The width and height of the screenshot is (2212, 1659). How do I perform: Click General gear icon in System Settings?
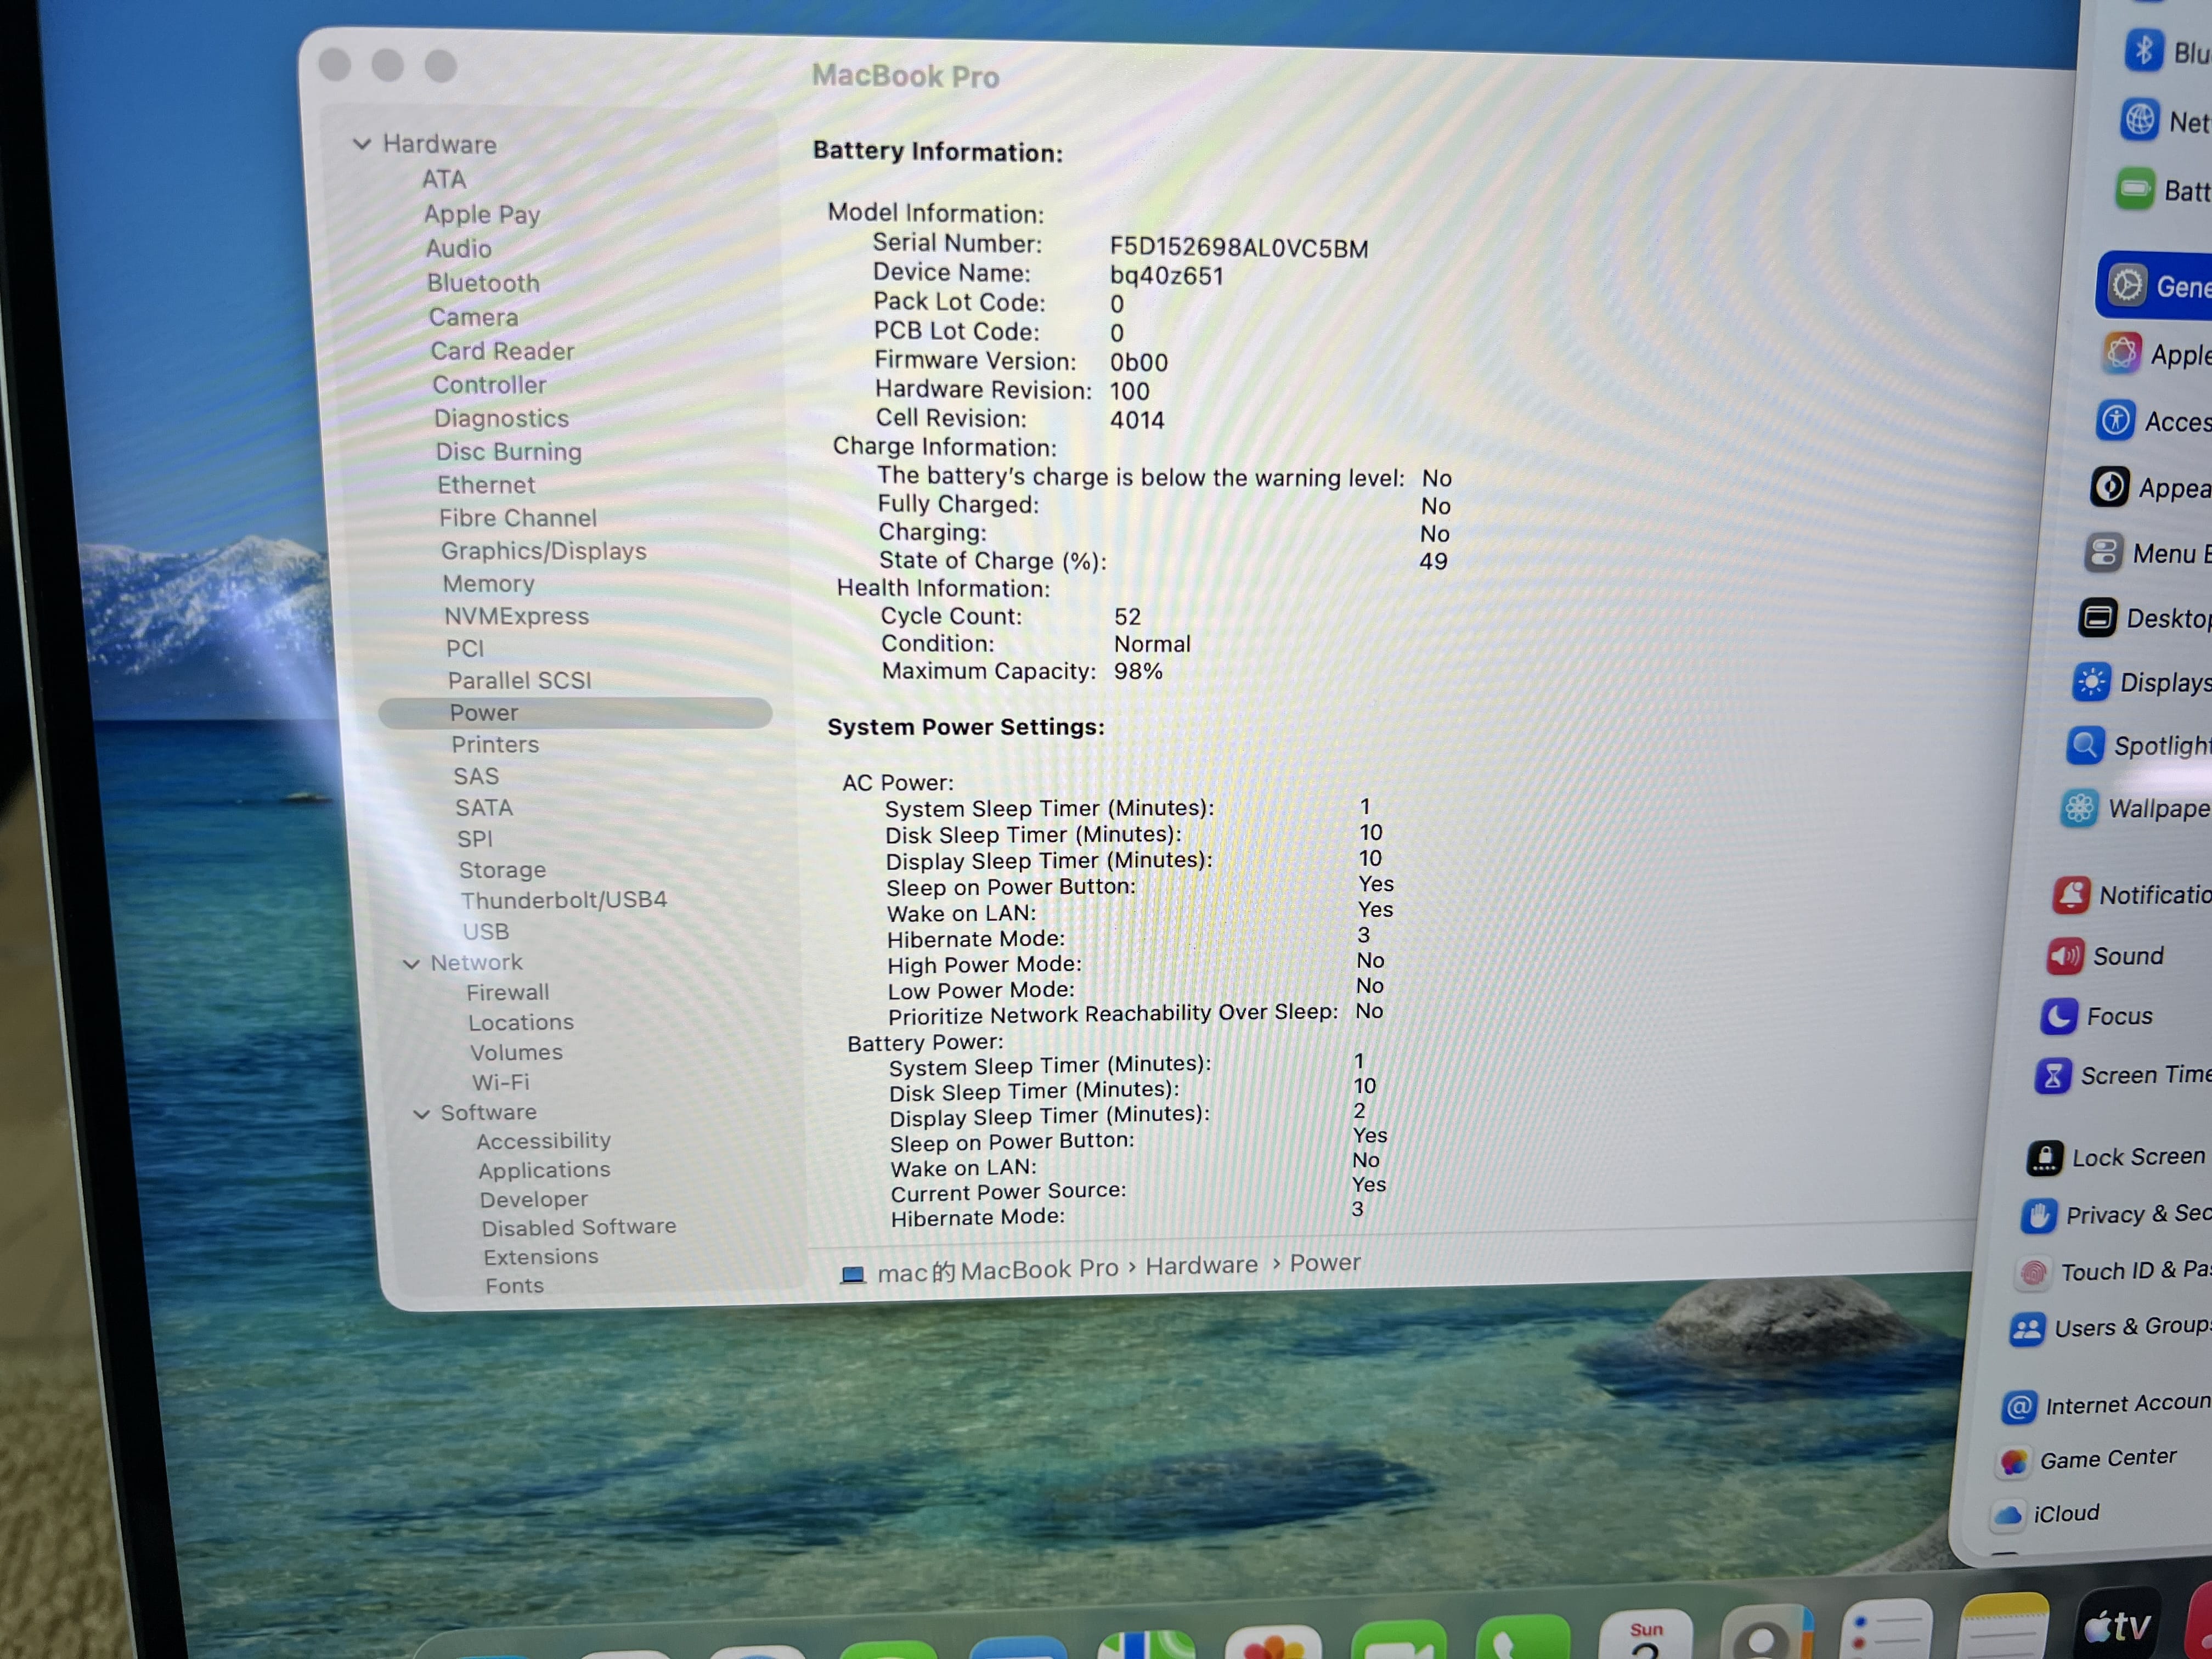click(x=2127, y=285)
